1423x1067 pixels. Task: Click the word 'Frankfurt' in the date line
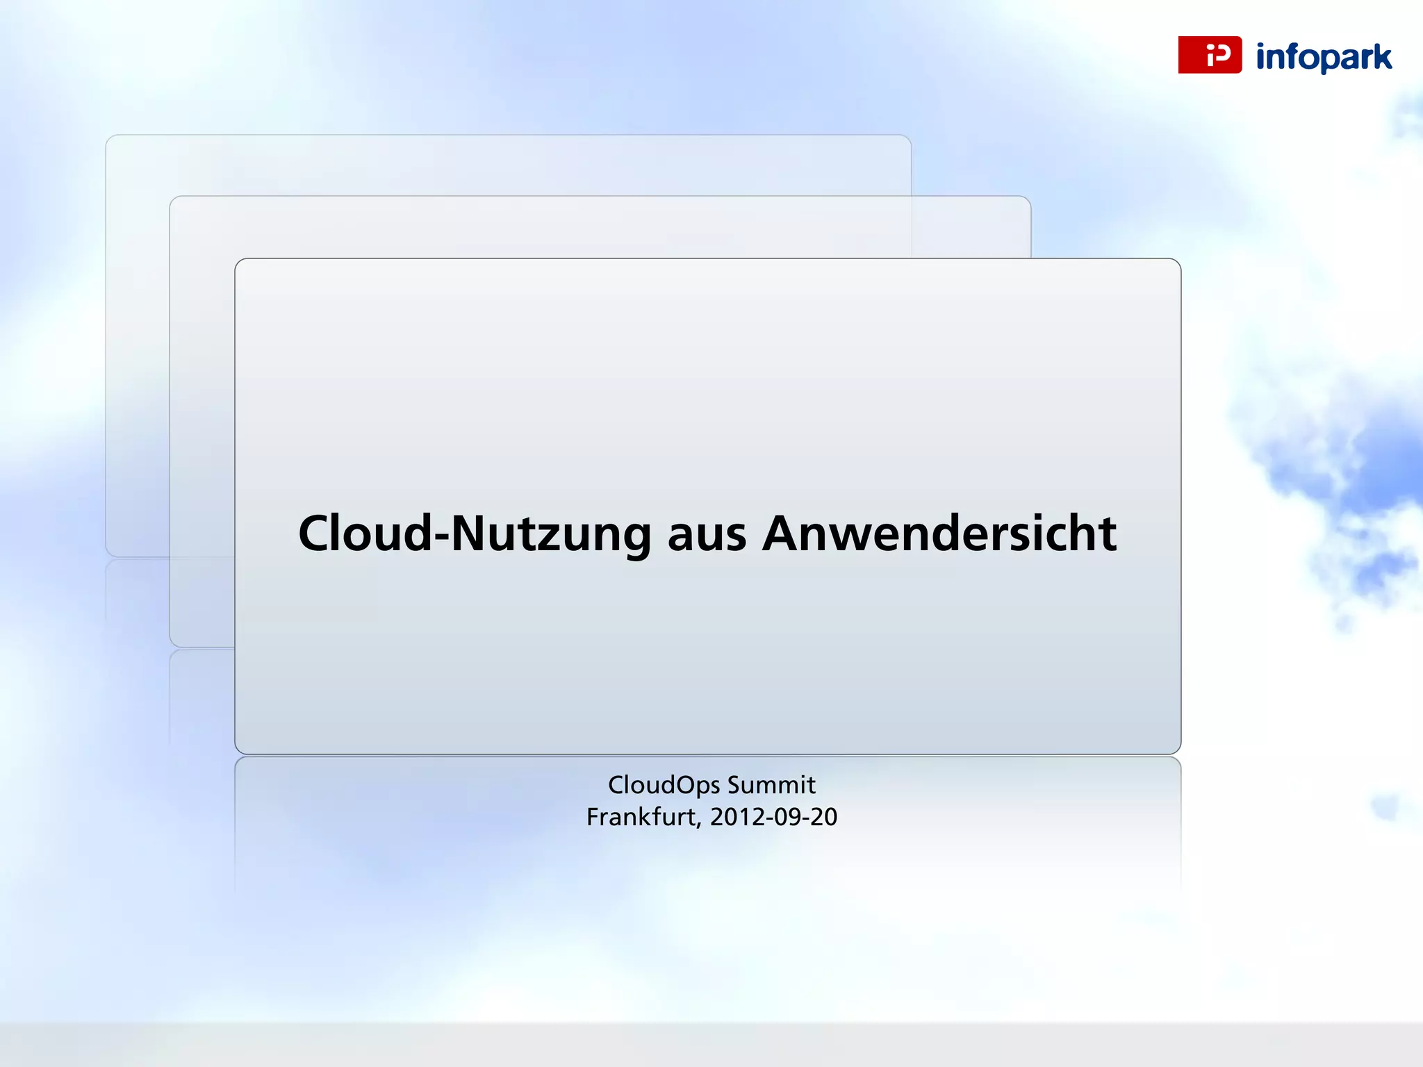(x=643, y=817)
